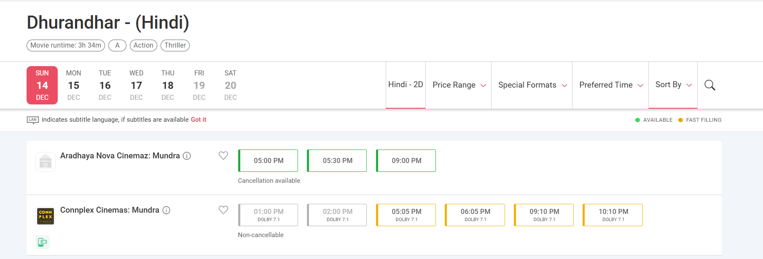Viewport: 763px width, 259px height.
Task: Expand the Price Range dropdown
Action: [x=459, y=85]
